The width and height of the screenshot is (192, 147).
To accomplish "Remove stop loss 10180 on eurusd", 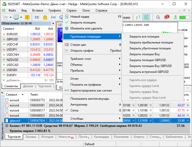I will click(133, 105).
